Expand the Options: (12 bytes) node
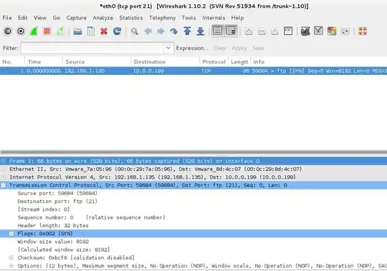 [11, 266]
